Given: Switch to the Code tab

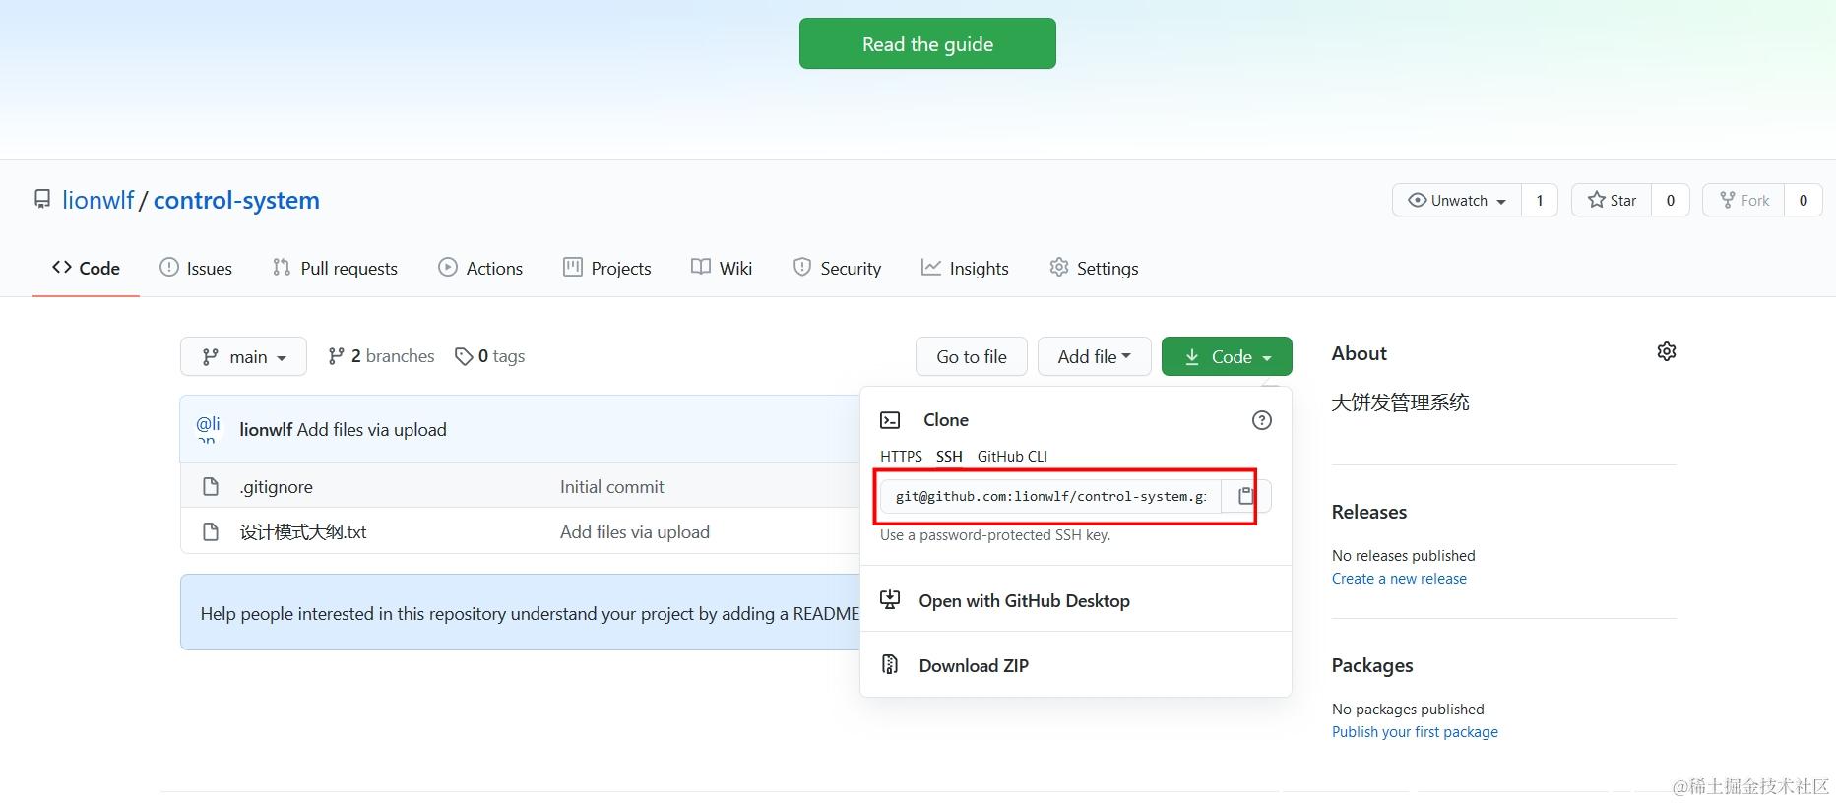Looking at the screenshot, I should (x=86, y=268).
